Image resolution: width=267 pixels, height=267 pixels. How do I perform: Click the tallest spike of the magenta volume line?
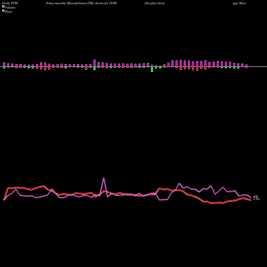pos(104,178)
